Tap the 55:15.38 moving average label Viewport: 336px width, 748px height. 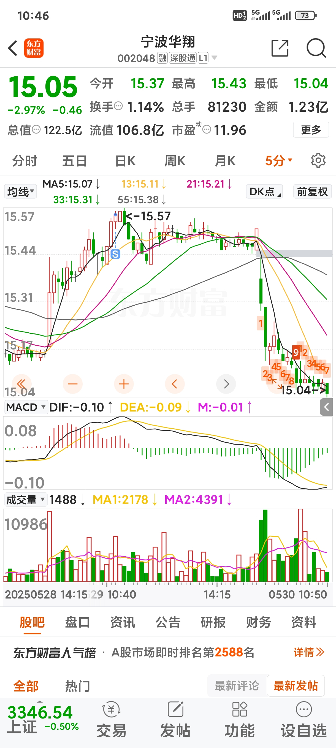142,199
